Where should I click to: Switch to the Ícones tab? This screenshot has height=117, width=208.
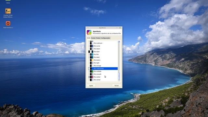click(93, 38)
